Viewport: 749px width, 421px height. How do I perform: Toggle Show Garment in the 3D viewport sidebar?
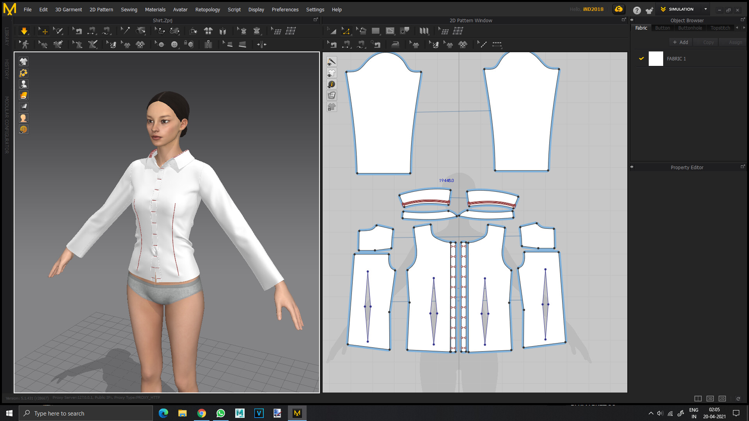pyautogui.click(x=23, y=61)
